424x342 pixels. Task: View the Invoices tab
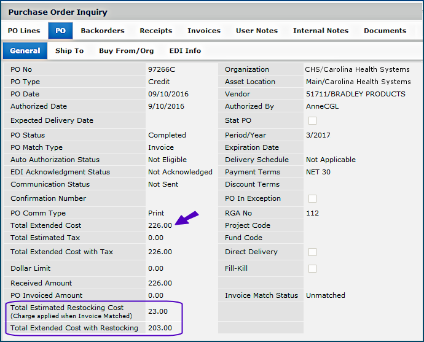coord(203,31)
